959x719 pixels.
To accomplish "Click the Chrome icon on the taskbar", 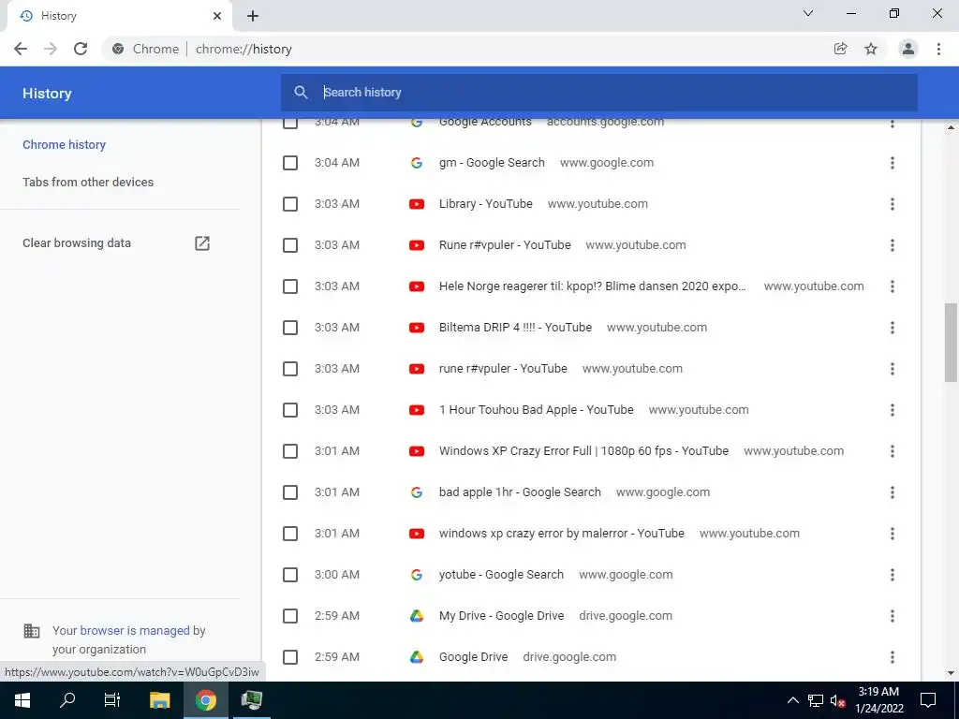I will pos(206,700).
